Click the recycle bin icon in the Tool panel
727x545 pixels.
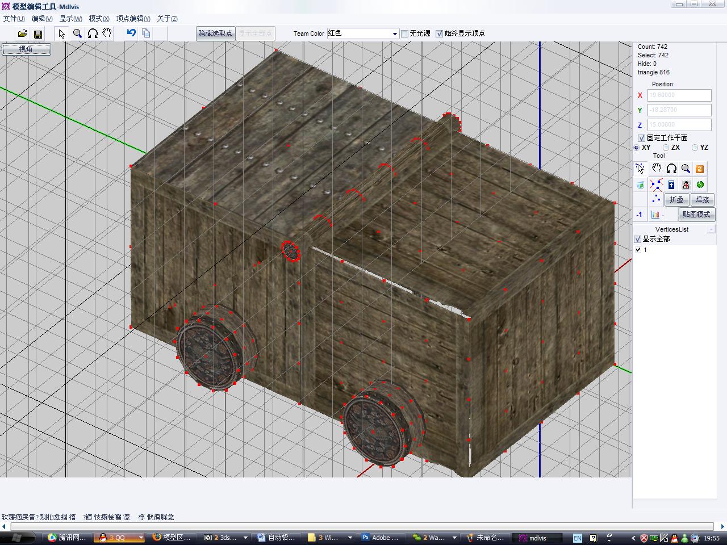tap(640, 185)
